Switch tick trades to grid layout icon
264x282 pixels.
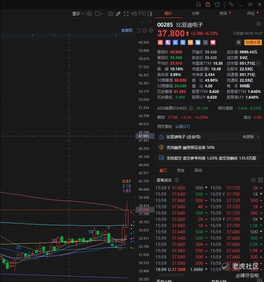[261, 180]
